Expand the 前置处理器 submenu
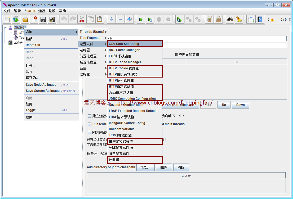The width and height of the screenshot is (293, 199). [93, 56]
